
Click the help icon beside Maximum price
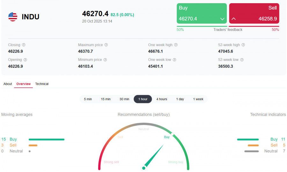[106, 45]
